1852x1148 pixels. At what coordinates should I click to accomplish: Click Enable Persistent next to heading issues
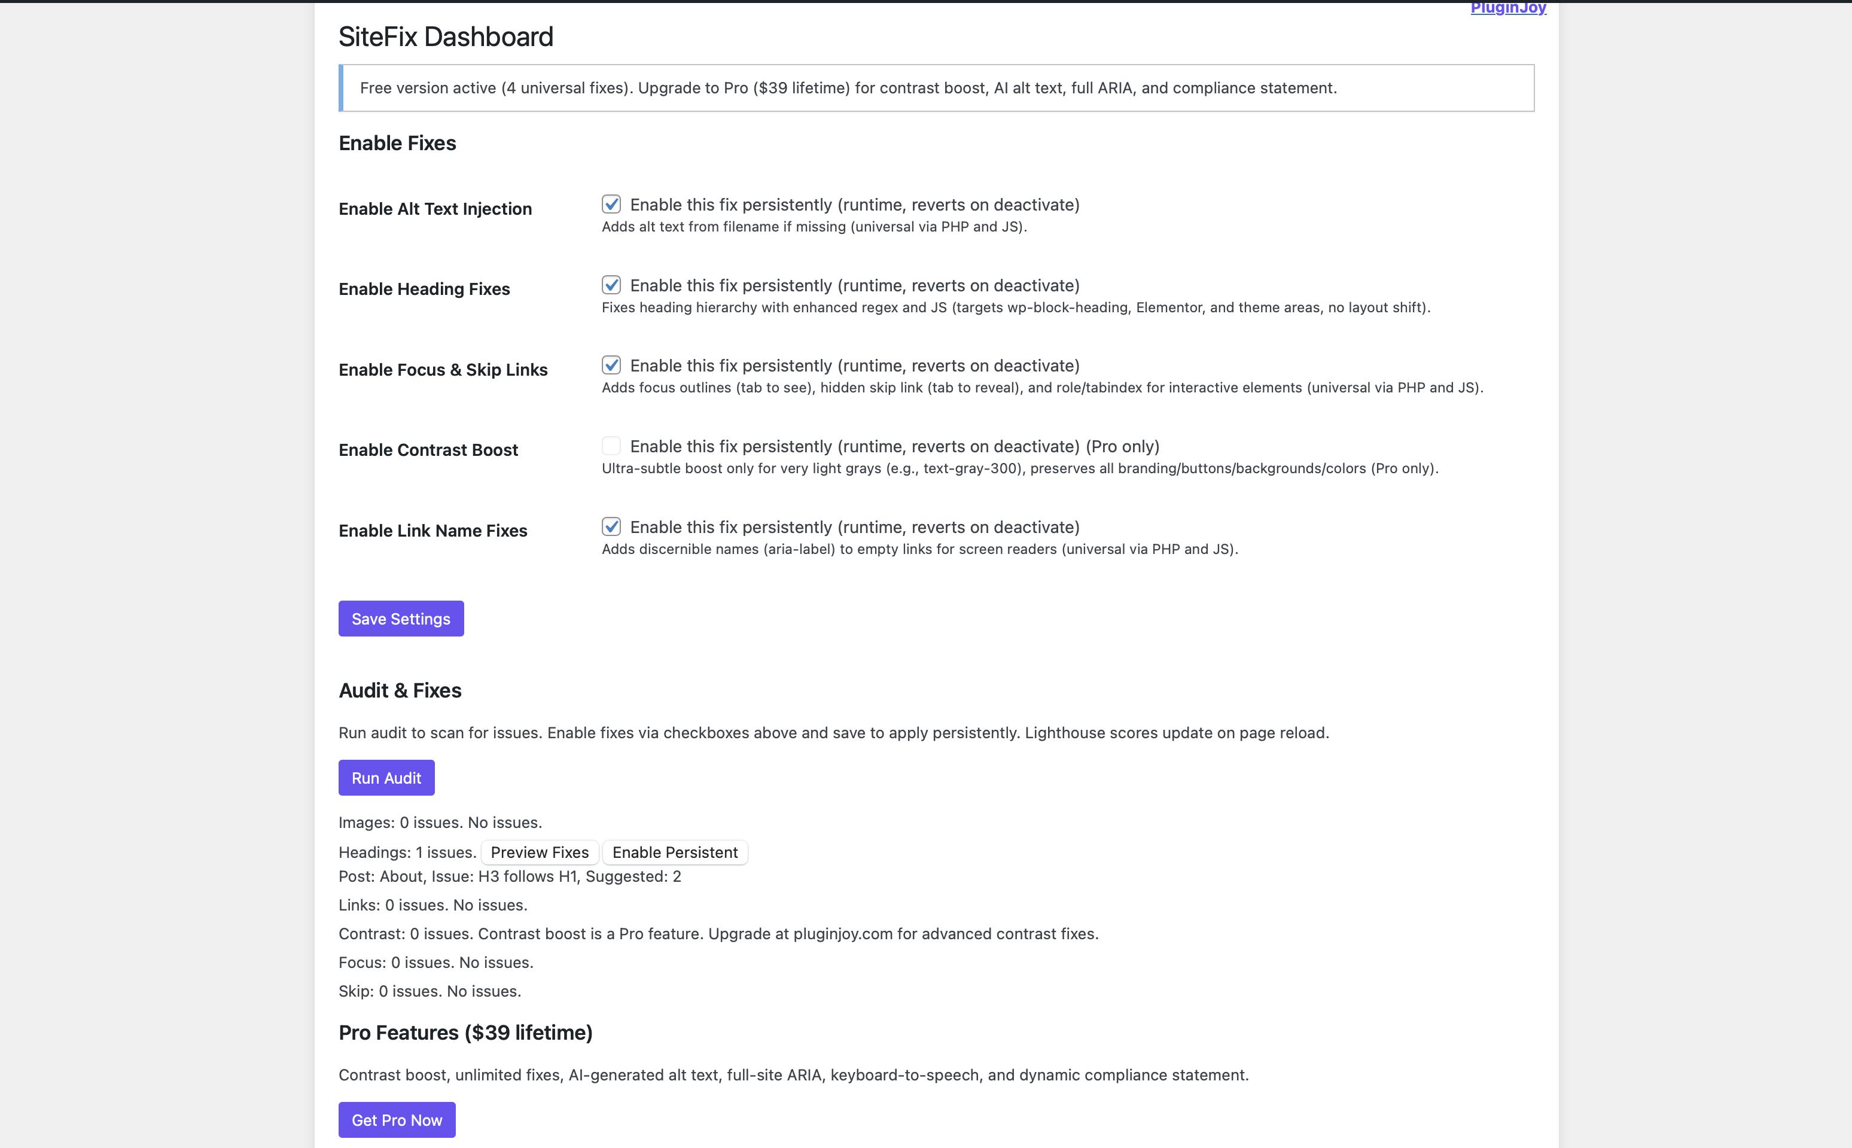(x=675, y=852)
